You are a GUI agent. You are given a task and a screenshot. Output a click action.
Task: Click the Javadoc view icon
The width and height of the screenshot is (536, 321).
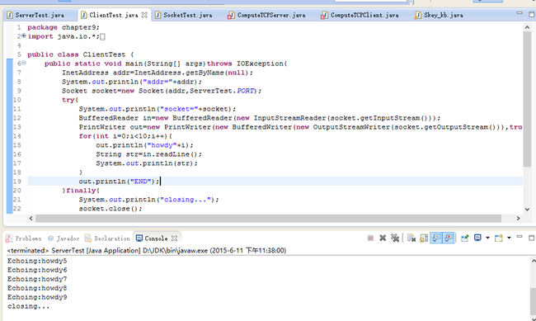pos(50,238)
